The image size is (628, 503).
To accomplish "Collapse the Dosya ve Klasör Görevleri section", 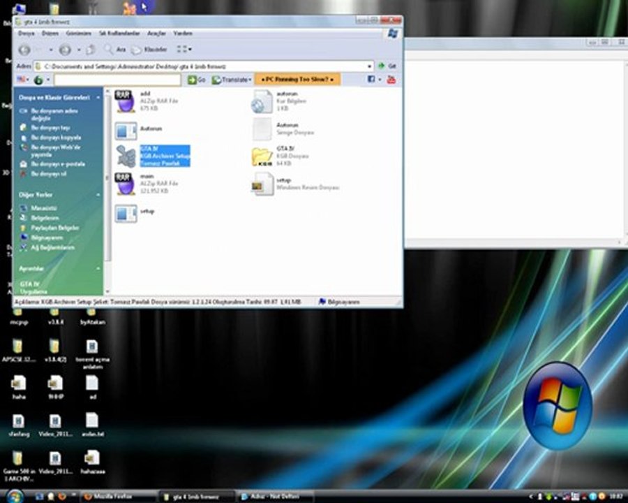I will 98,98.
